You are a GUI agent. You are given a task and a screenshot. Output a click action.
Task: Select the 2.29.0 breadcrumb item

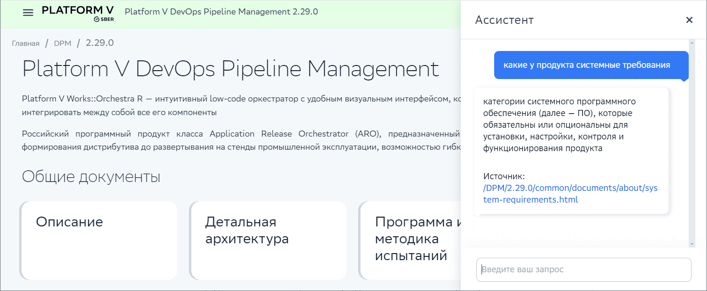(x=100, y=43)
